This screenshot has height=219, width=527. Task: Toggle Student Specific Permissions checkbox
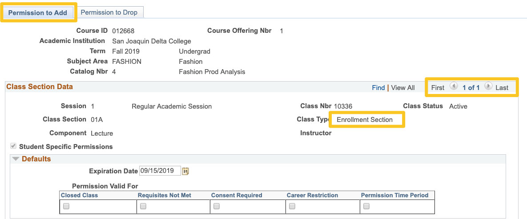pyautogui.click(x=14, y=146)
